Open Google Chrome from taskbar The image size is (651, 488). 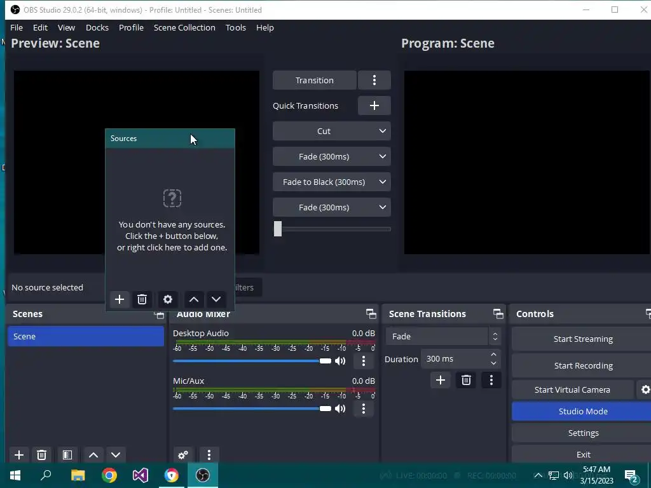109,475
